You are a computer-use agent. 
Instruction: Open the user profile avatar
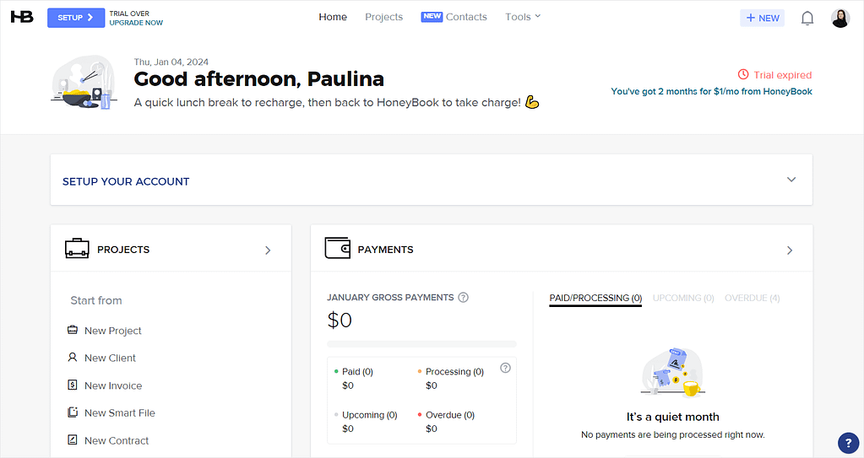coord(840,19)
